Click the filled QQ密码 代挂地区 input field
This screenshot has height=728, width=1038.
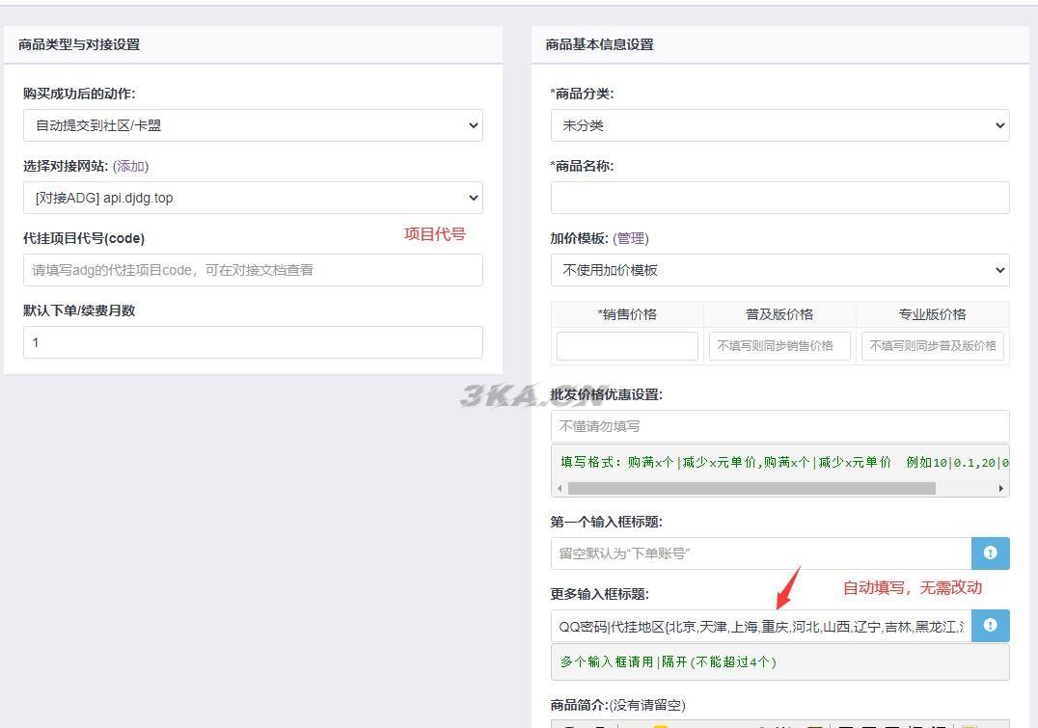pyautogui.click(x=760, y=626)
